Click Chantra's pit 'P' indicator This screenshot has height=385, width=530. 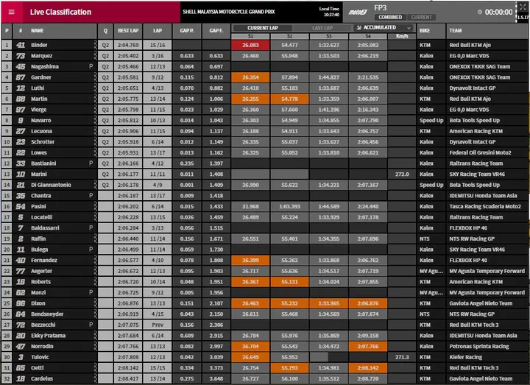[91, 195]
